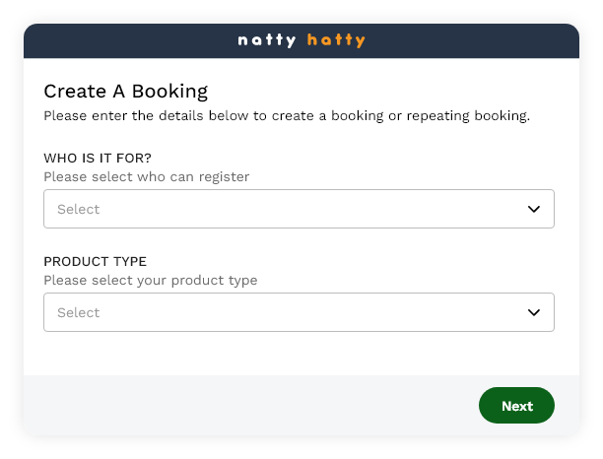Click the Next button

coord(516,406)
